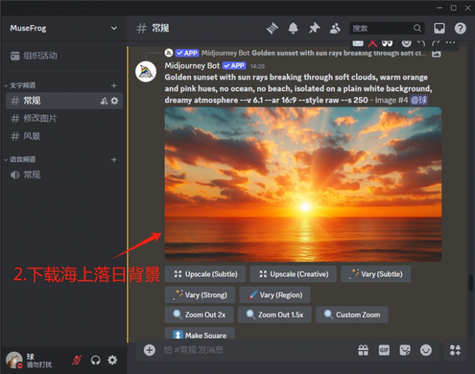Open the inbox icon
This screenshot has width=475, height=374.
[439, 29]
